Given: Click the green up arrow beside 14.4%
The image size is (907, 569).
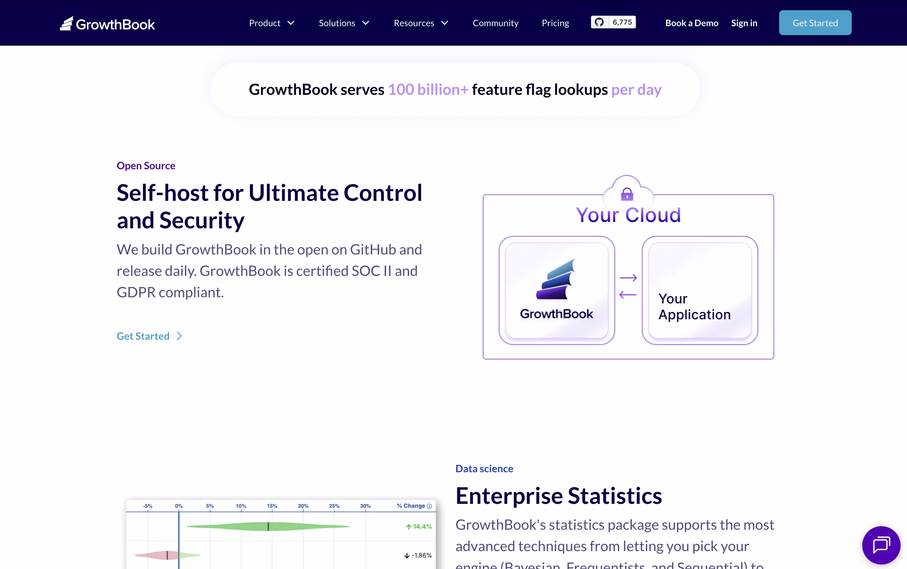Looking at the screenshot, I should pos(409,527).
